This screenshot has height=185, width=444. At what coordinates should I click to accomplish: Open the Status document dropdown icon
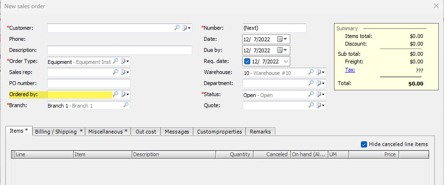tap(321, 94)
